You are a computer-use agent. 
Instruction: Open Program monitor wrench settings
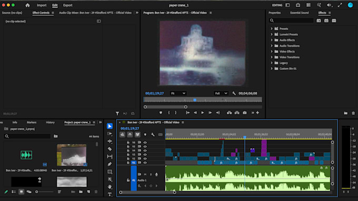[234, 93]
